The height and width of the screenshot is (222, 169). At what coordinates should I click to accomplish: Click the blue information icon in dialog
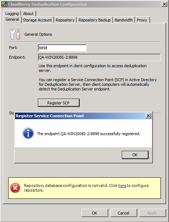click(x=28, y=133)
